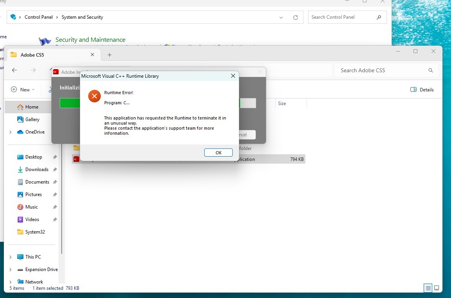Select Expansion Drive in navigation pane
Viewport: 451px width, 298px height.
[x=41, y=269]
